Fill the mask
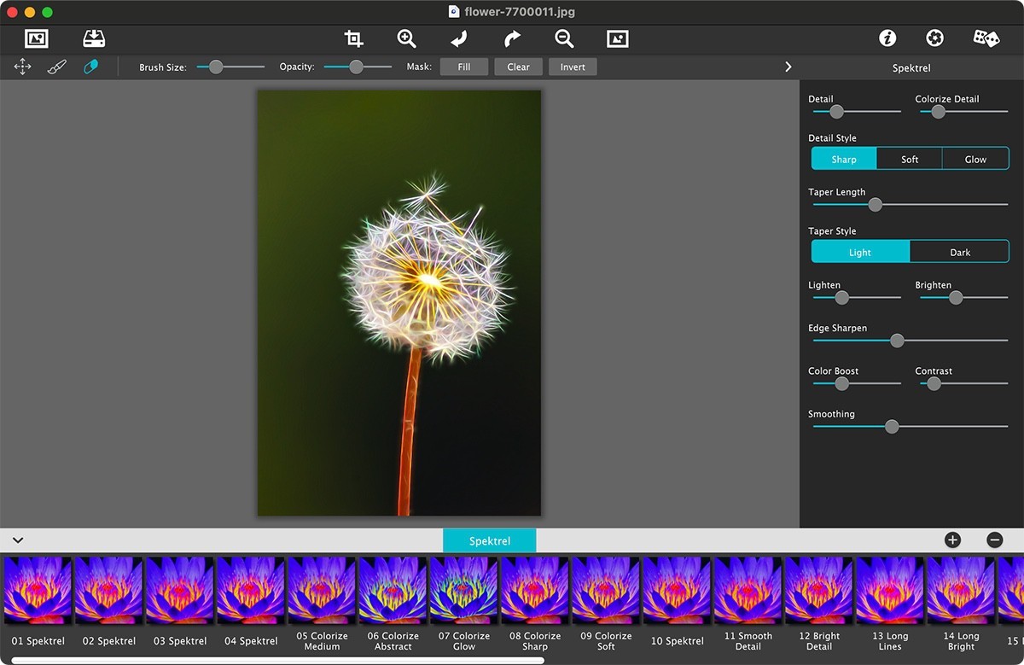This screenshot has width=1024, height=665. tap(463, 66)
